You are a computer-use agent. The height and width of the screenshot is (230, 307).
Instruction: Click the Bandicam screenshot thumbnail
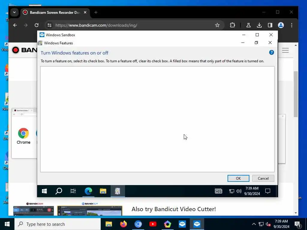point(34,211)
